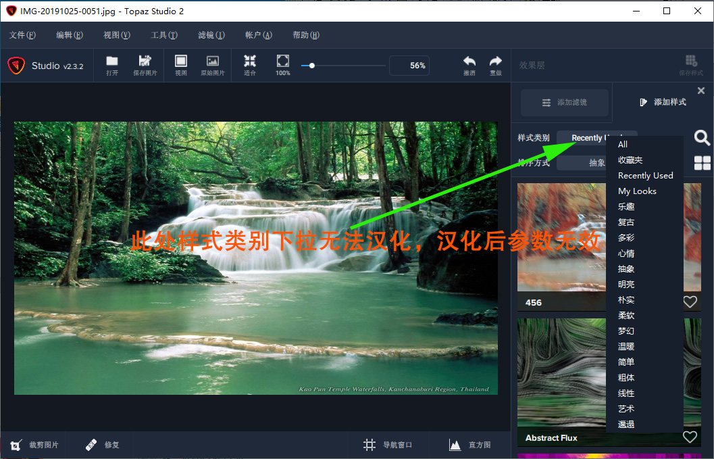This screenshot has width=714, height=459.
Task: Show the 直方图 histogram panel
Action: (469, 445)
